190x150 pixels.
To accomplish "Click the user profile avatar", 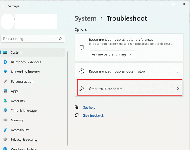I will [8, 21].
